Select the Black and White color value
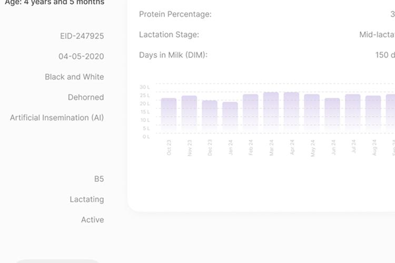The width and height of the screenshot is (395, 263). coord(74,77)
